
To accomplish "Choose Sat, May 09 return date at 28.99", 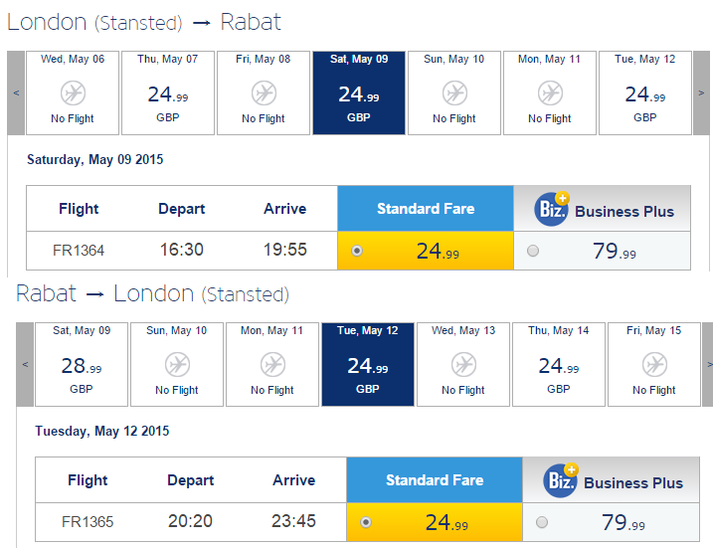I will 82,364.
